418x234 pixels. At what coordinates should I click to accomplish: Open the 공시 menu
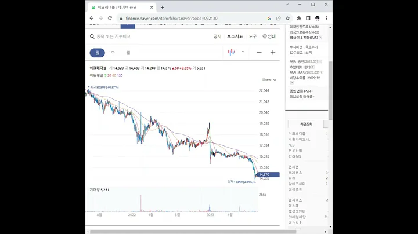[x=218, y=36]
